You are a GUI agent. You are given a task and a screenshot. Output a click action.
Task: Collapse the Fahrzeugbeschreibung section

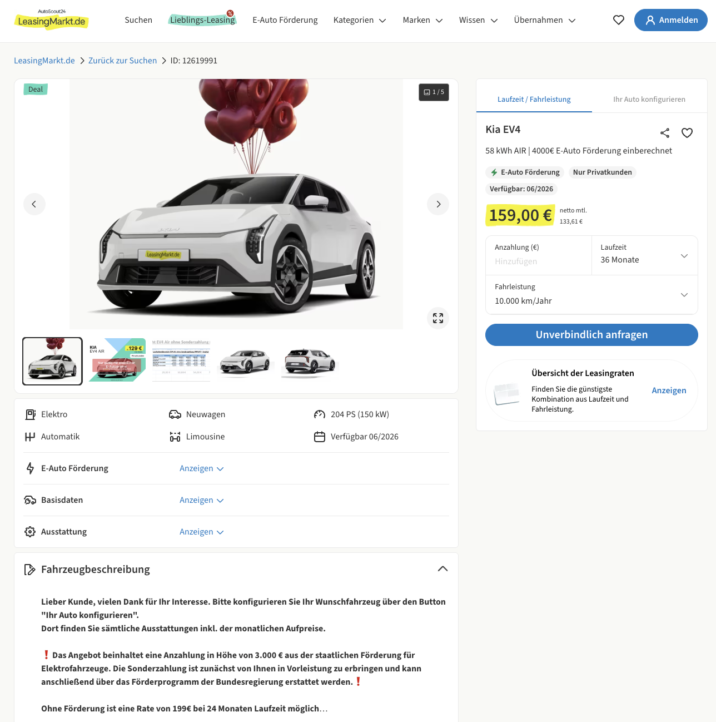coord(442,569)
